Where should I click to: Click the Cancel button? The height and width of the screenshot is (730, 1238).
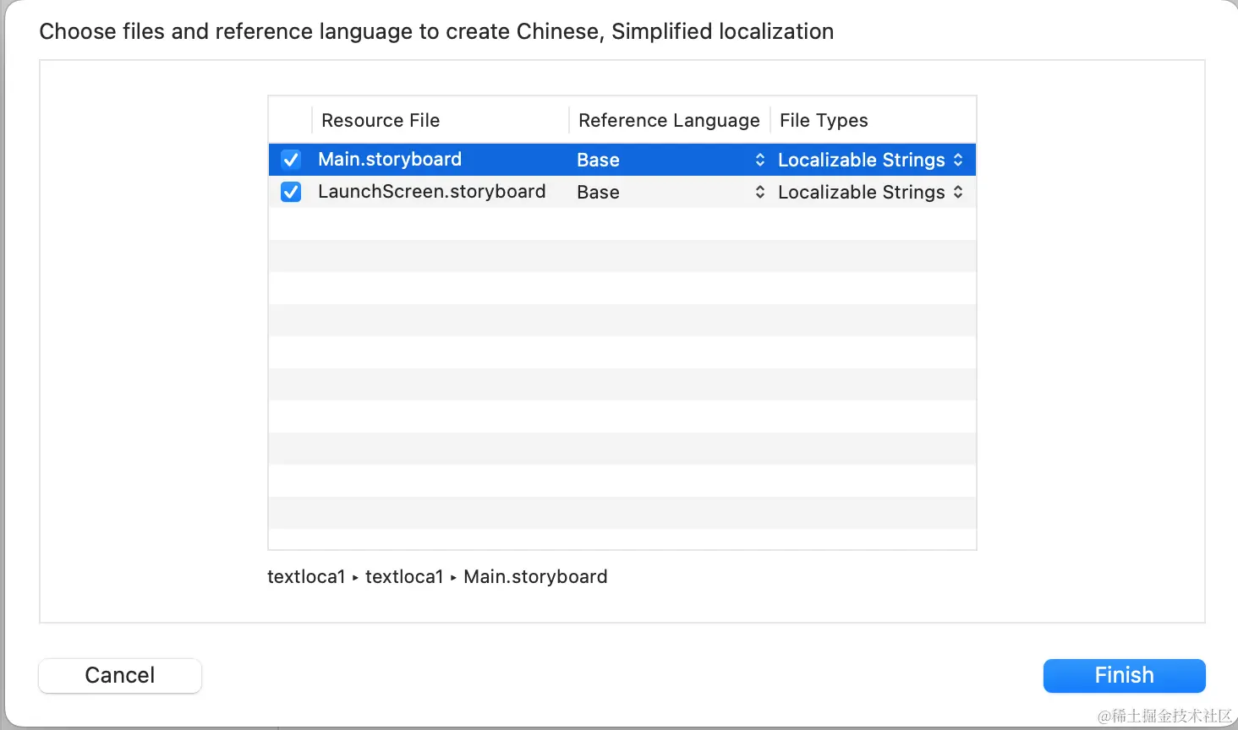click(120, 675)
